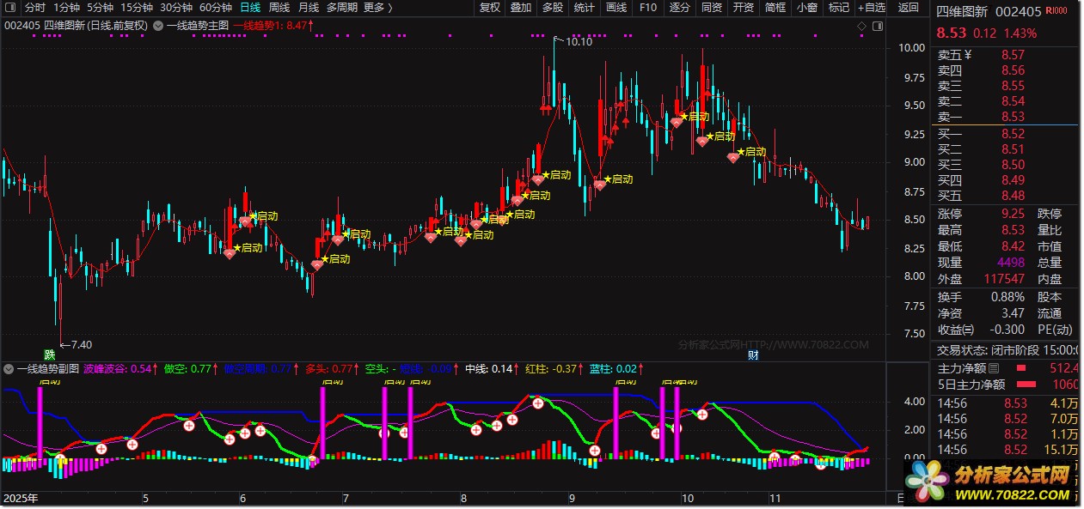The height and width of the screenshot is (509, 1084).
Task: Click the ¥ icon next to 卖五
Action: pos(968,55)
